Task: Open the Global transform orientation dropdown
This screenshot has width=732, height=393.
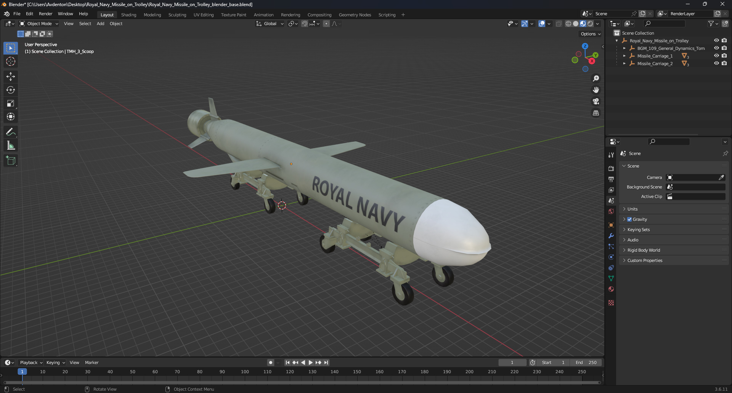Action: pos(270,24)
